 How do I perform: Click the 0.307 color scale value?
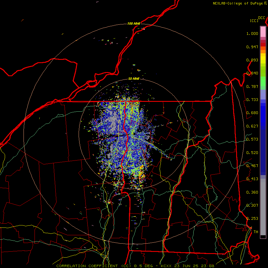coord(252,205)
